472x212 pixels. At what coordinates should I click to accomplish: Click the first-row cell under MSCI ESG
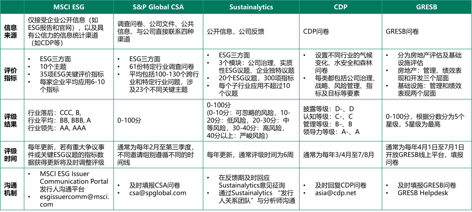[69, 31]
